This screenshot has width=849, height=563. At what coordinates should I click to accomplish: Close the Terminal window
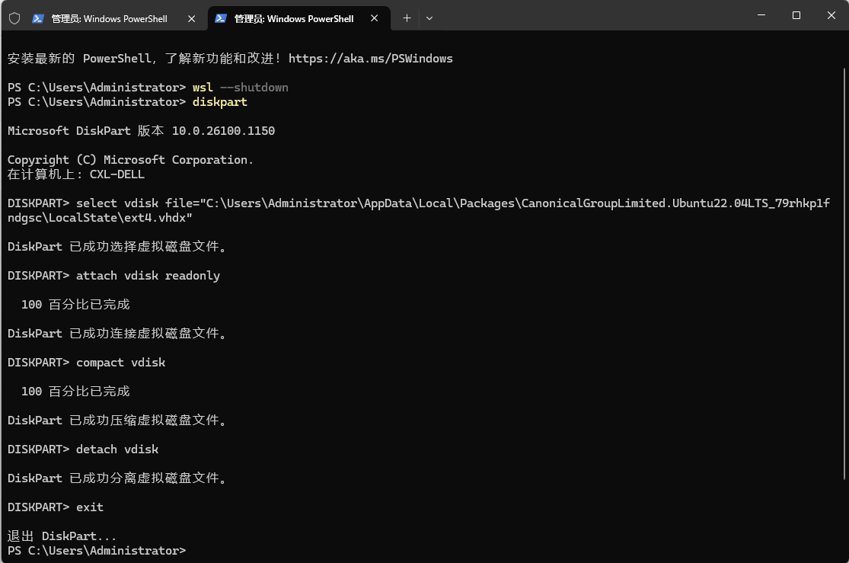[x=831, y=15]
